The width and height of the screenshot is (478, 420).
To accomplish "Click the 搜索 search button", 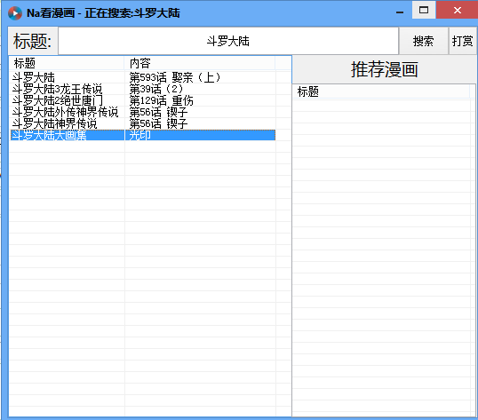I will [x=423, y=41].
